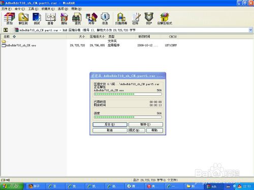Click the Find (查找) binoculars icon
This screenshot has width=254, height=190.
coord(77,19)
